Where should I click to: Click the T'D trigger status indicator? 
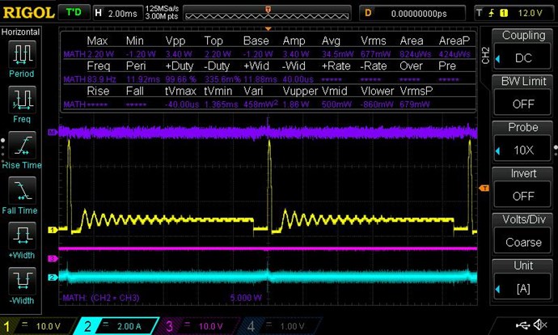[x=74, y=13]
